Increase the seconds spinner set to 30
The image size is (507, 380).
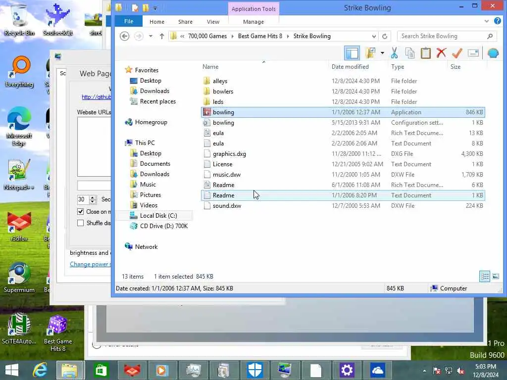click(93, 197)
